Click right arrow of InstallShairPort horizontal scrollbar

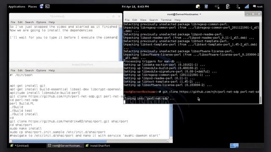tap(168, 141)
